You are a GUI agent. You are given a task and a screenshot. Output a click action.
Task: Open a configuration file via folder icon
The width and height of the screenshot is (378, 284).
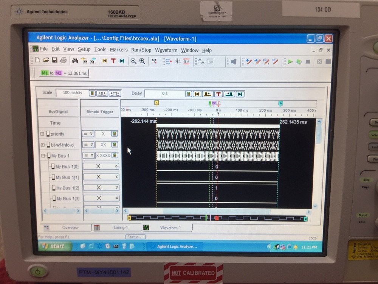click(46, 60)
